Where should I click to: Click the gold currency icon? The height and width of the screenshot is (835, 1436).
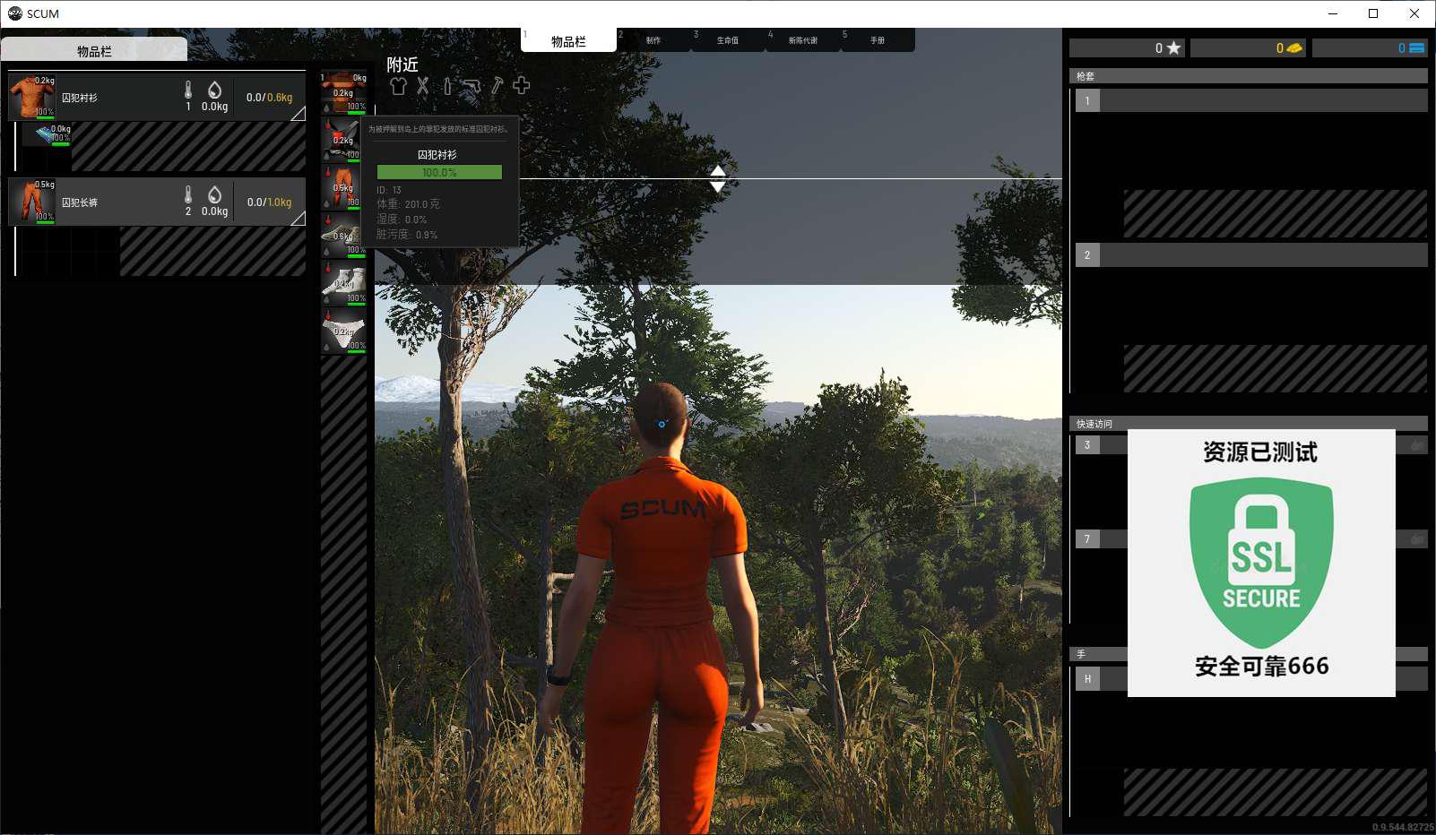(x=1294, y=47)
